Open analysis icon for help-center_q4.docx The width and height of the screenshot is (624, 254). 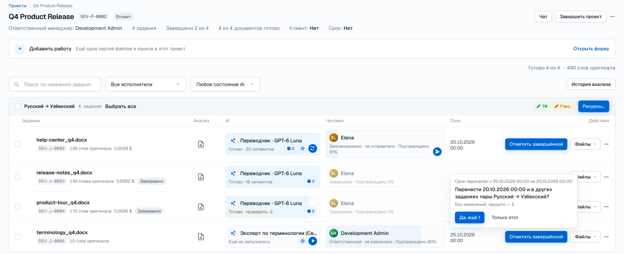pyautogui.click(x=201, y=144)
